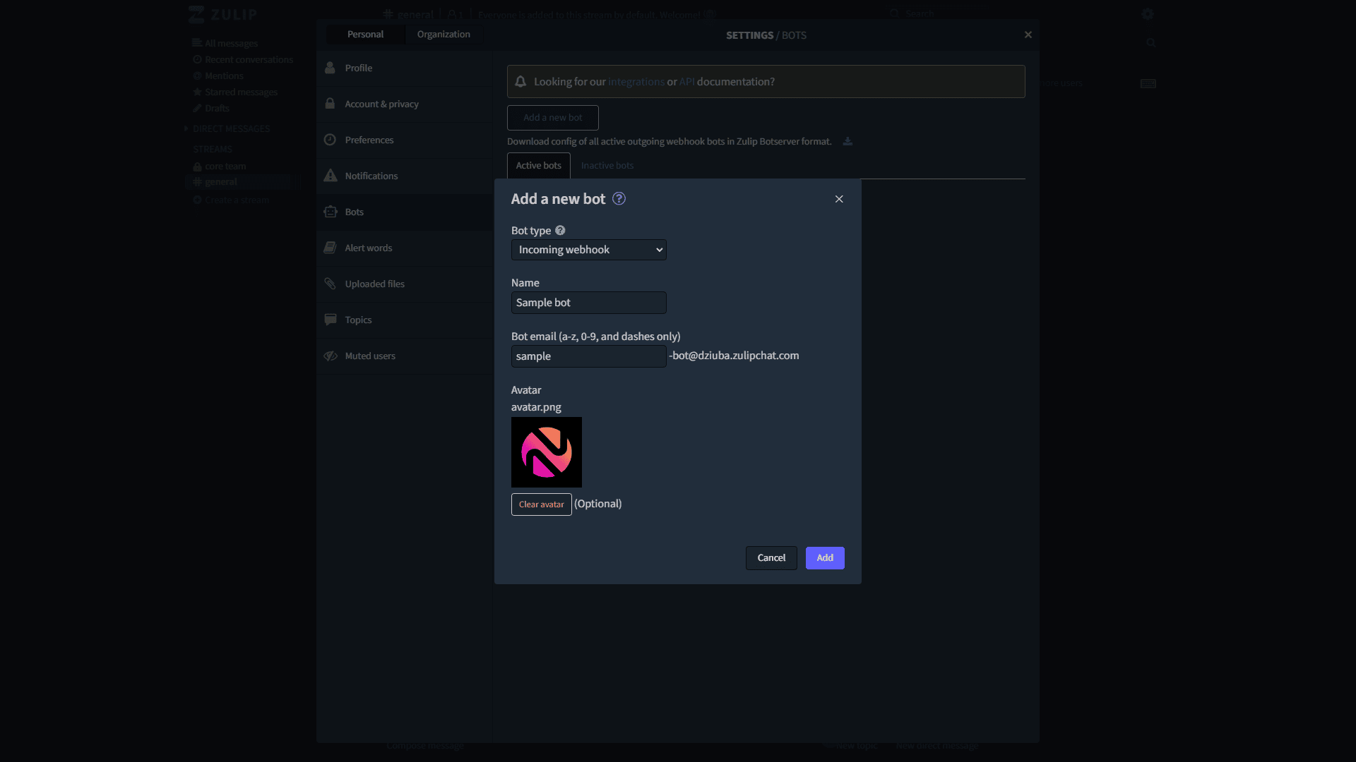1356x762 pixels.
Task: Open Recent conversations view
Action: (249, 59)
